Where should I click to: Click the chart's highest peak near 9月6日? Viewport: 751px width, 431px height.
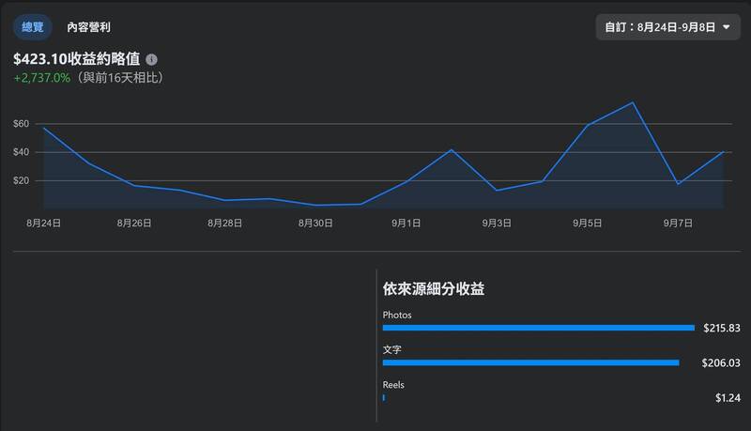point(634,102)
